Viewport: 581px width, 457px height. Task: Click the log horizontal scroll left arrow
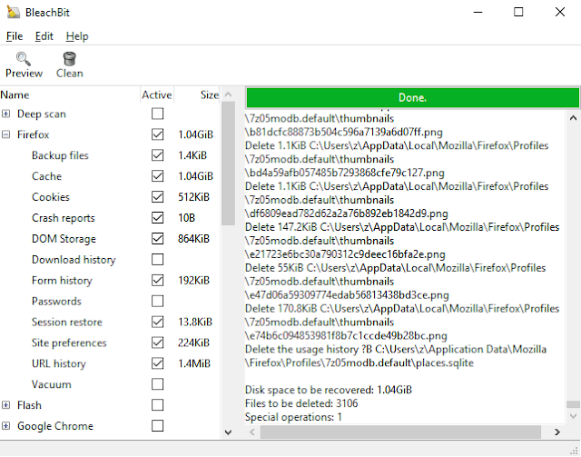tap(252, 432)
